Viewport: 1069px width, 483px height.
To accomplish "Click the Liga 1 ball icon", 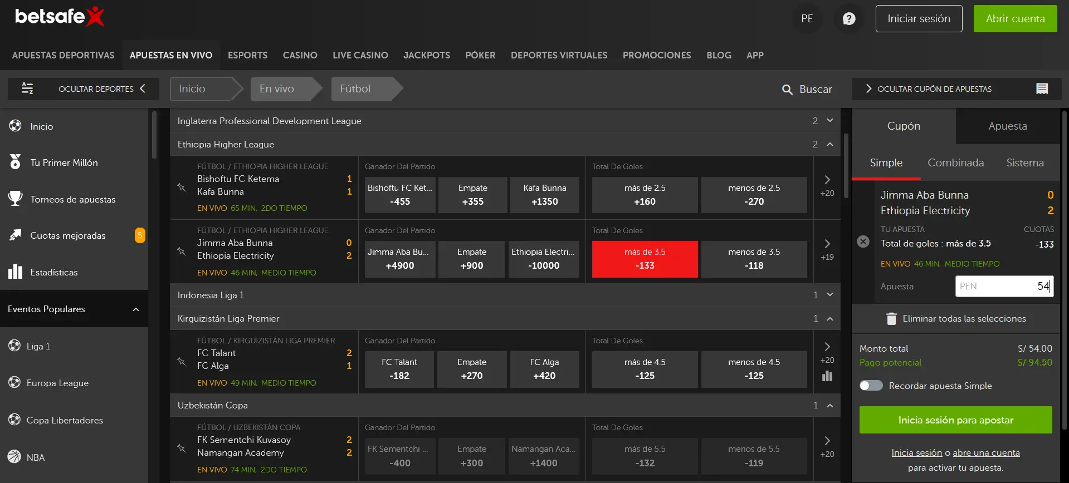I will coord(14,346).
